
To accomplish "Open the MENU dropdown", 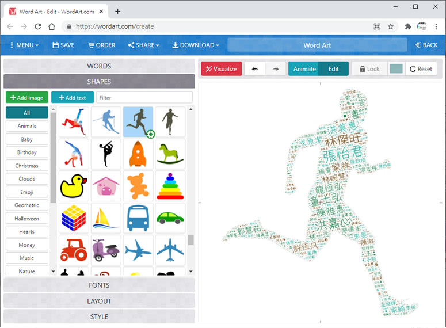I will click(x=23, y=45).
